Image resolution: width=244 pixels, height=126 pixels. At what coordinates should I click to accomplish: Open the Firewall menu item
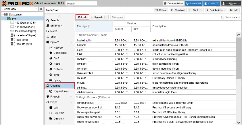(60, 97)
